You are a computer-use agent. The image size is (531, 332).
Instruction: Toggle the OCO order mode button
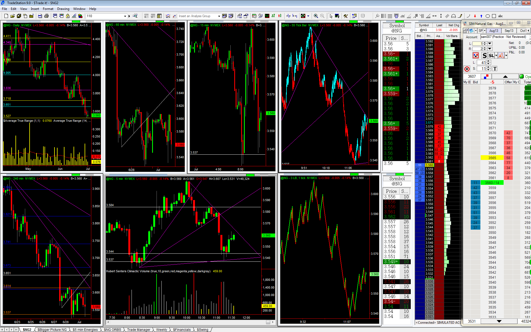click(x=501, y=55)
